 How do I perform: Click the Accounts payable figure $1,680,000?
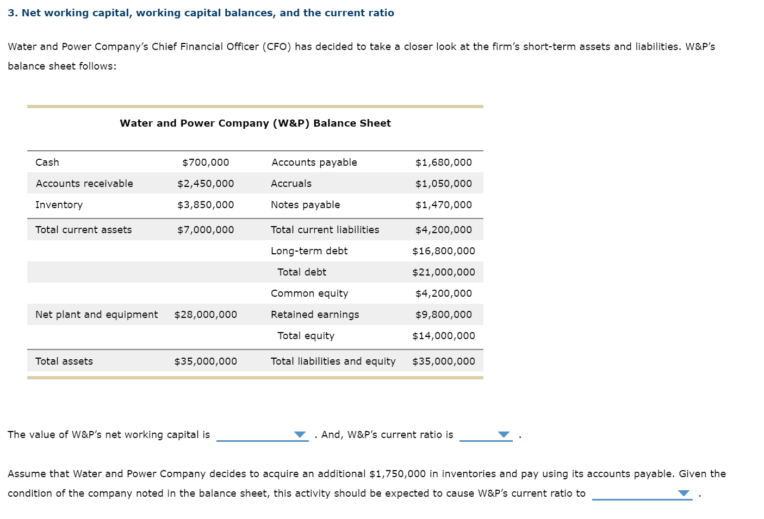coord(443,162)
